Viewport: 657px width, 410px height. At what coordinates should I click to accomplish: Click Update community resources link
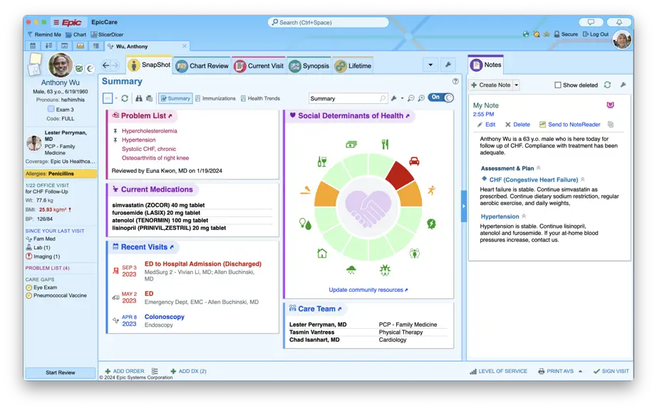(x=368, y=290)
